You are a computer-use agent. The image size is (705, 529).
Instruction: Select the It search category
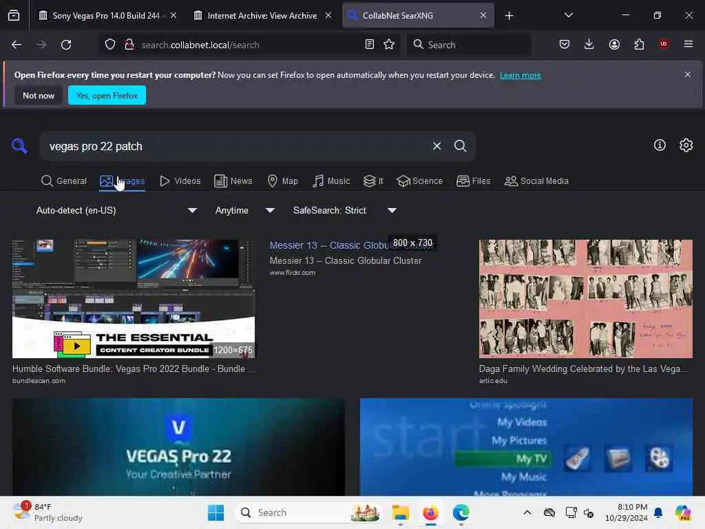373,181
